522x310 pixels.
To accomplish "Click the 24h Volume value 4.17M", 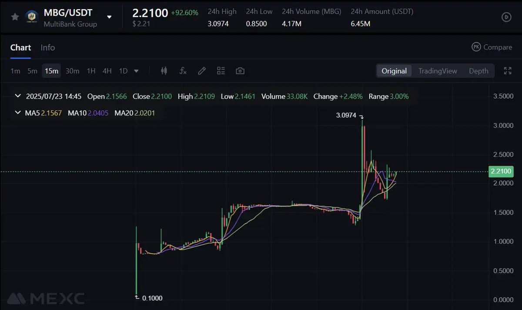I will click(291, 23).
